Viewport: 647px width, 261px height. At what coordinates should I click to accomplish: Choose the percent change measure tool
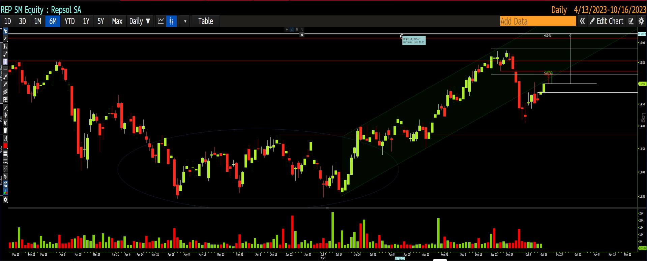pyautogui.click(x=5, y=46)
